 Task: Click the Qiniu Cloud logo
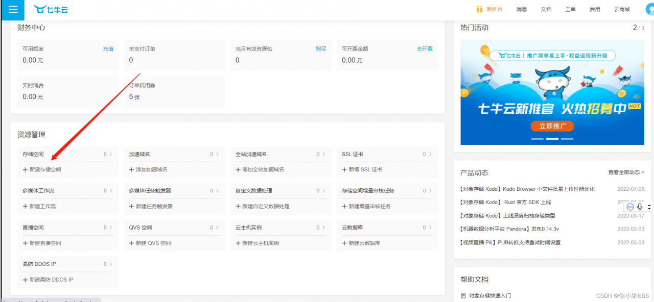coord(51,9)
